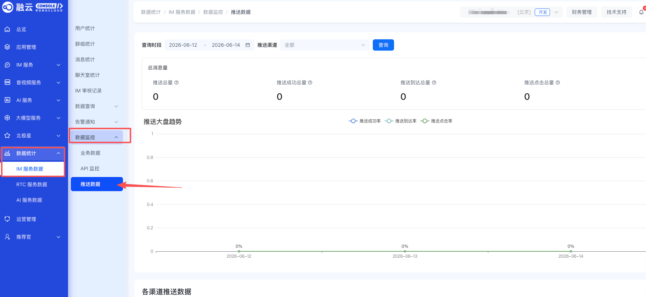Image resolution: width=646 pixels, height=297 pixels.
Task: Click IM 服务数据 breadcrumb link
Action: point(182,12)
